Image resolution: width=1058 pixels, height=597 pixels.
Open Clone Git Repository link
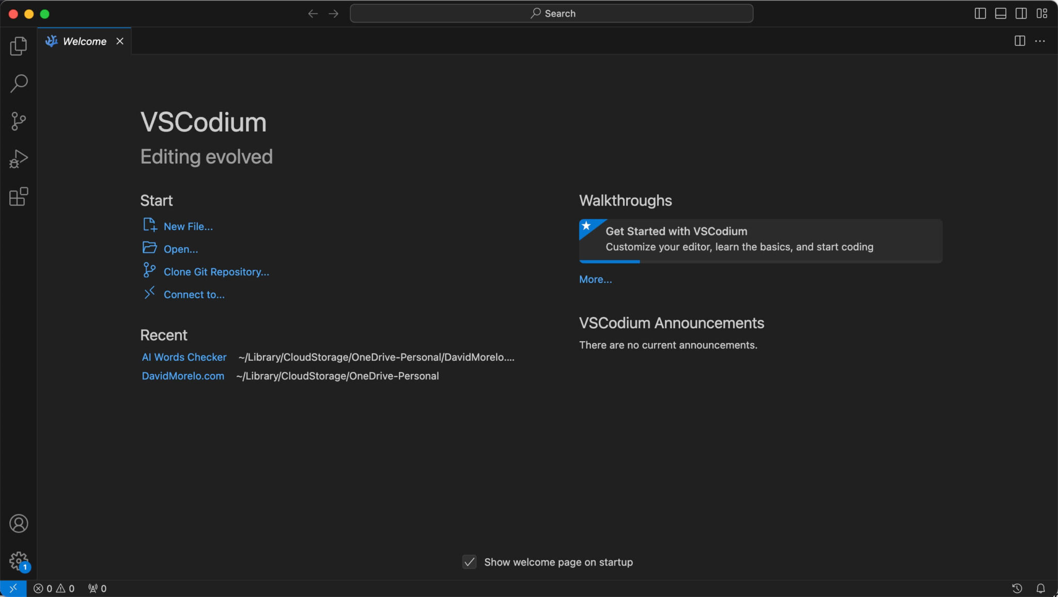pyautogui.click(x=216, y=271)
